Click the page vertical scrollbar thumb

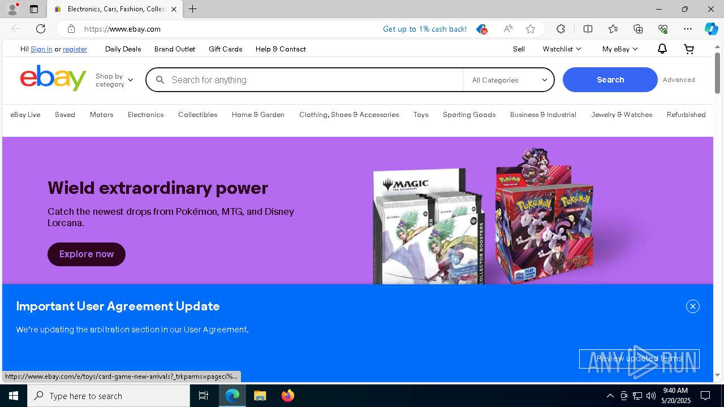coord(717,72)
